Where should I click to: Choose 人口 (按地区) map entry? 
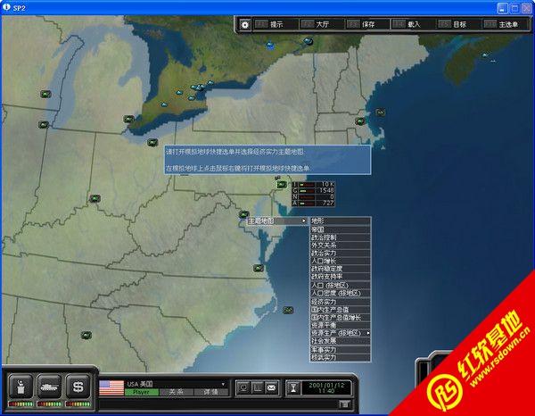point(341,285)
